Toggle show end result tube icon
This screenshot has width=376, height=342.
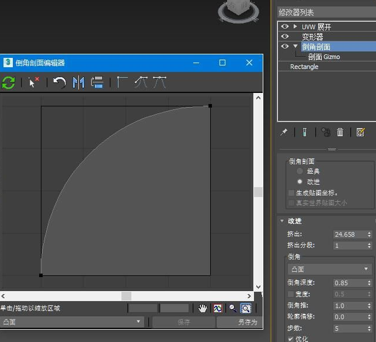(x=305, y=132)
